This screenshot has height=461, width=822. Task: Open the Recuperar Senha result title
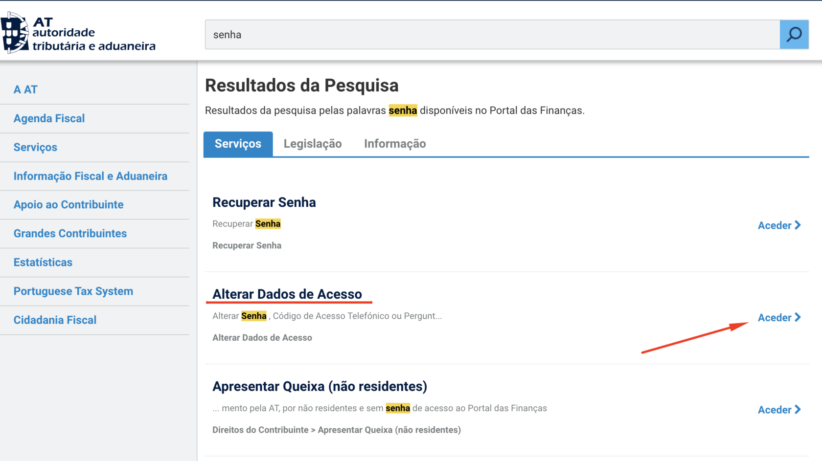pyautogui.click(x=264, y=202)
